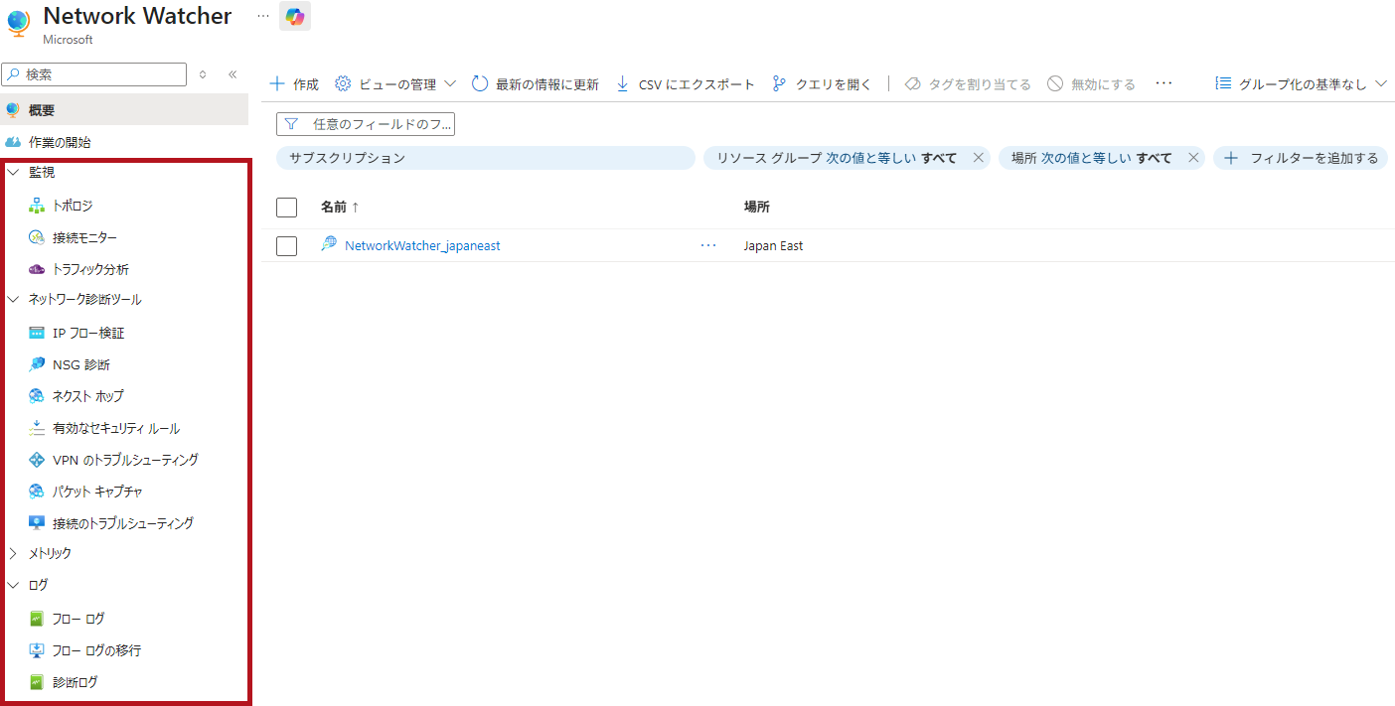Open ネクスト ホップ
Viewport: 1395px width, 706px height.
(88, 396)
